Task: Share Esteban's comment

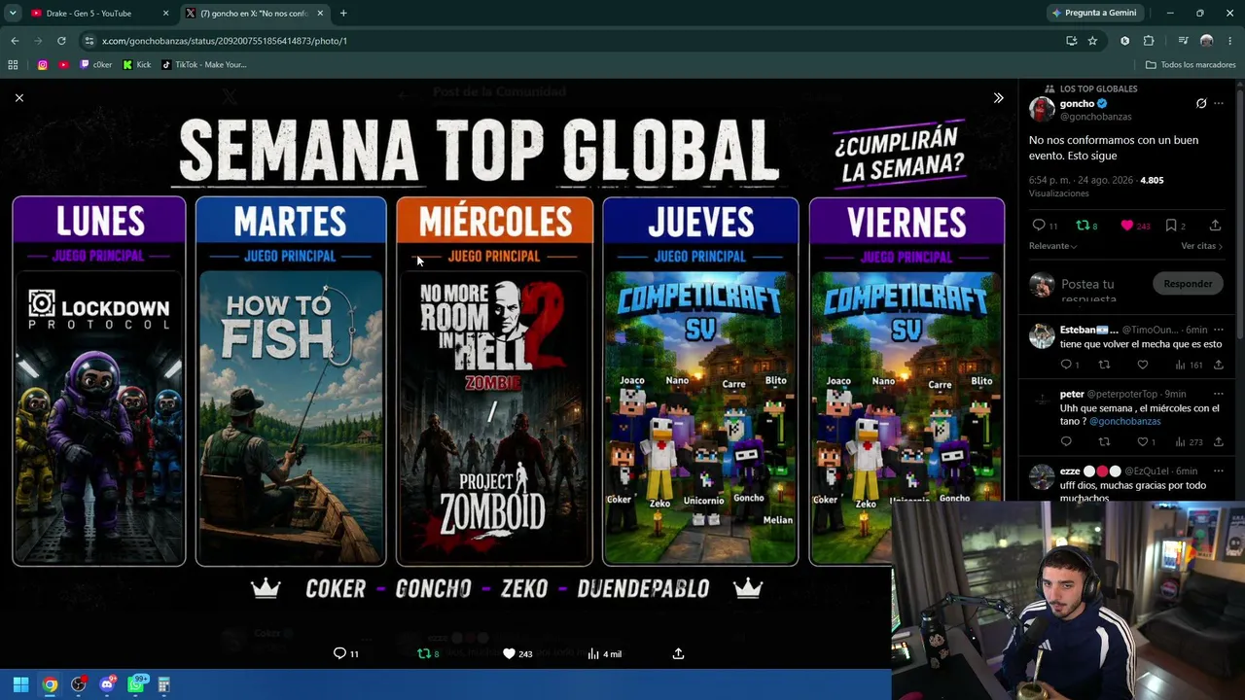Action: [1218, 365]
